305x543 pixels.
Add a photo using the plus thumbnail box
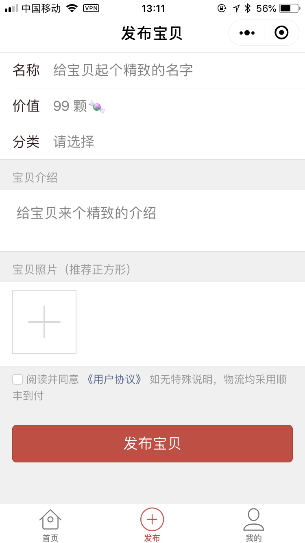44,322
